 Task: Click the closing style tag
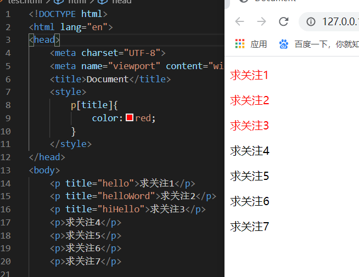coord(71,144)
